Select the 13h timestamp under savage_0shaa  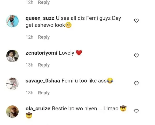tap(29, 93)
